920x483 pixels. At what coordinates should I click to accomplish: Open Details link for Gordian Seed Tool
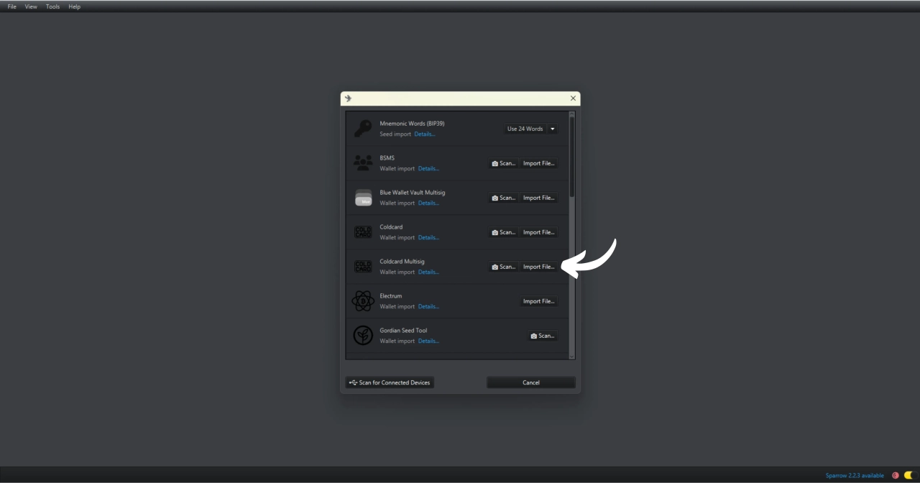click(428, 341)
